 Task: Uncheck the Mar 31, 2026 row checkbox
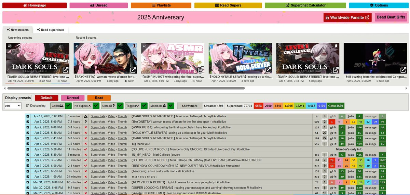pyautogui.click(x=28, y=182)
